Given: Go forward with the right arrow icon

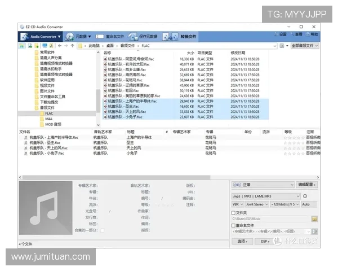Looking at the screenshot, I should pos(66,46).
